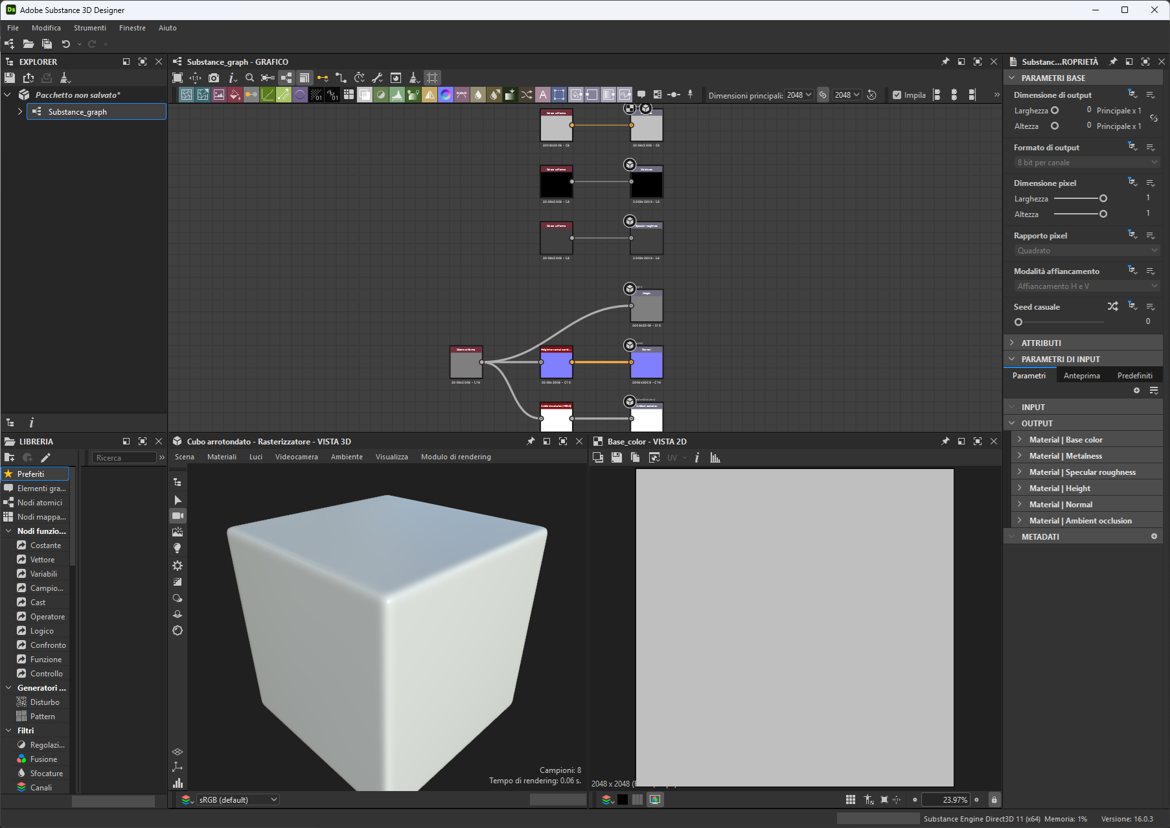Collapse the Nodi funzione library category
Screen dimensions: 1170x828
coord(8,531)
